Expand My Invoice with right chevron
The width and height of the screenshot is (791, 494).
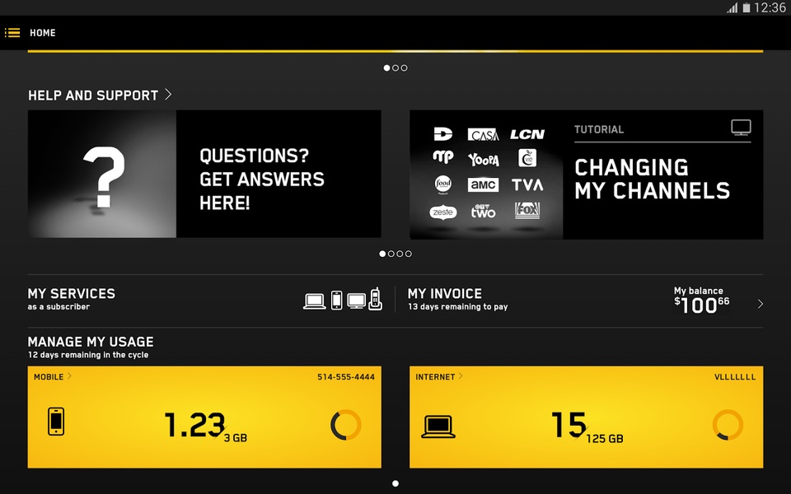click(761, 304)
